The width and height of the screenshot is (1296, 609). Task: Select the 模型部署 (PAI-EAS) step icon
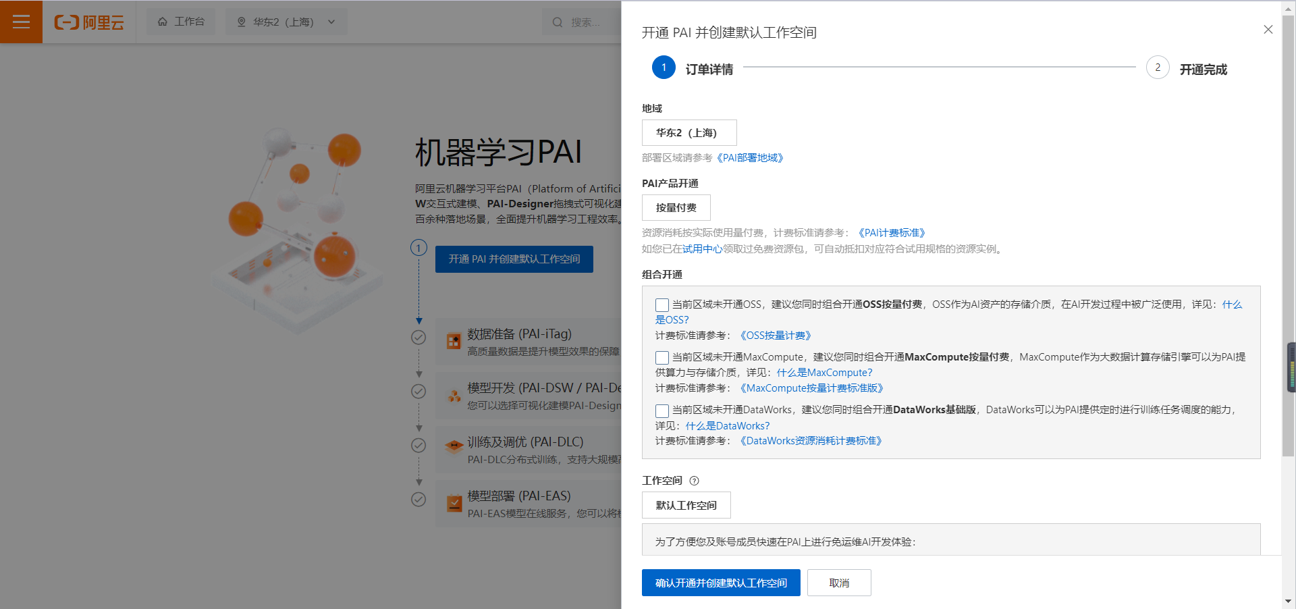453,503
